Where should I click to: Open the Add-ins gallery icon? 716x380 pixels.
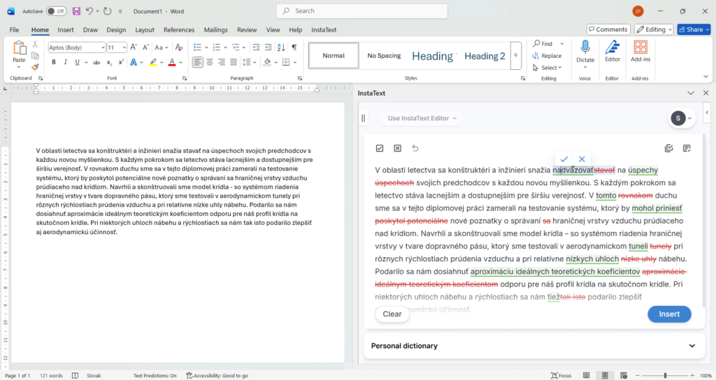[640, 47]
